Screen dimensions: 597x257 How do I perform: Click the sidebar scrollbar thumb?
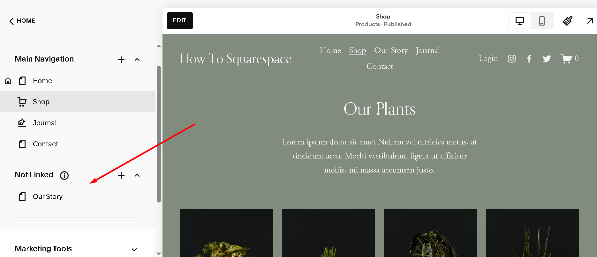pos(159,134)
